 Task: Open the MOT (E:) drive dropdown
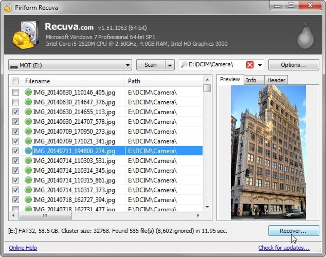pyautogui.click(x=70, y=65)
